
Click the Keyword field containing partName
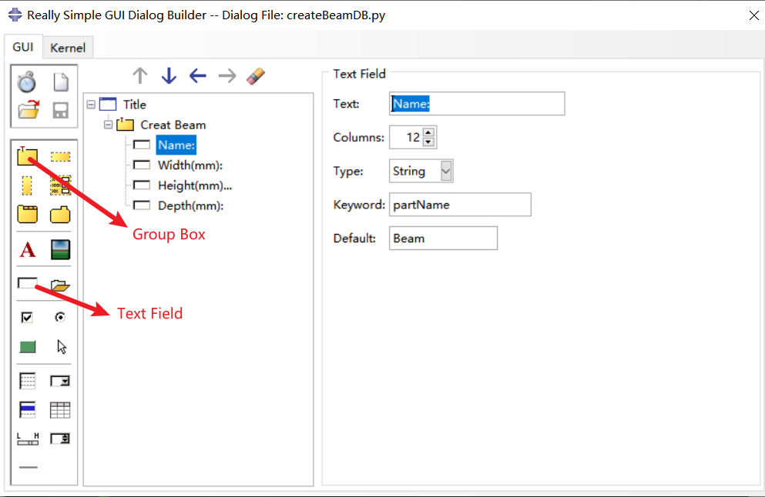tap(460, 205)
